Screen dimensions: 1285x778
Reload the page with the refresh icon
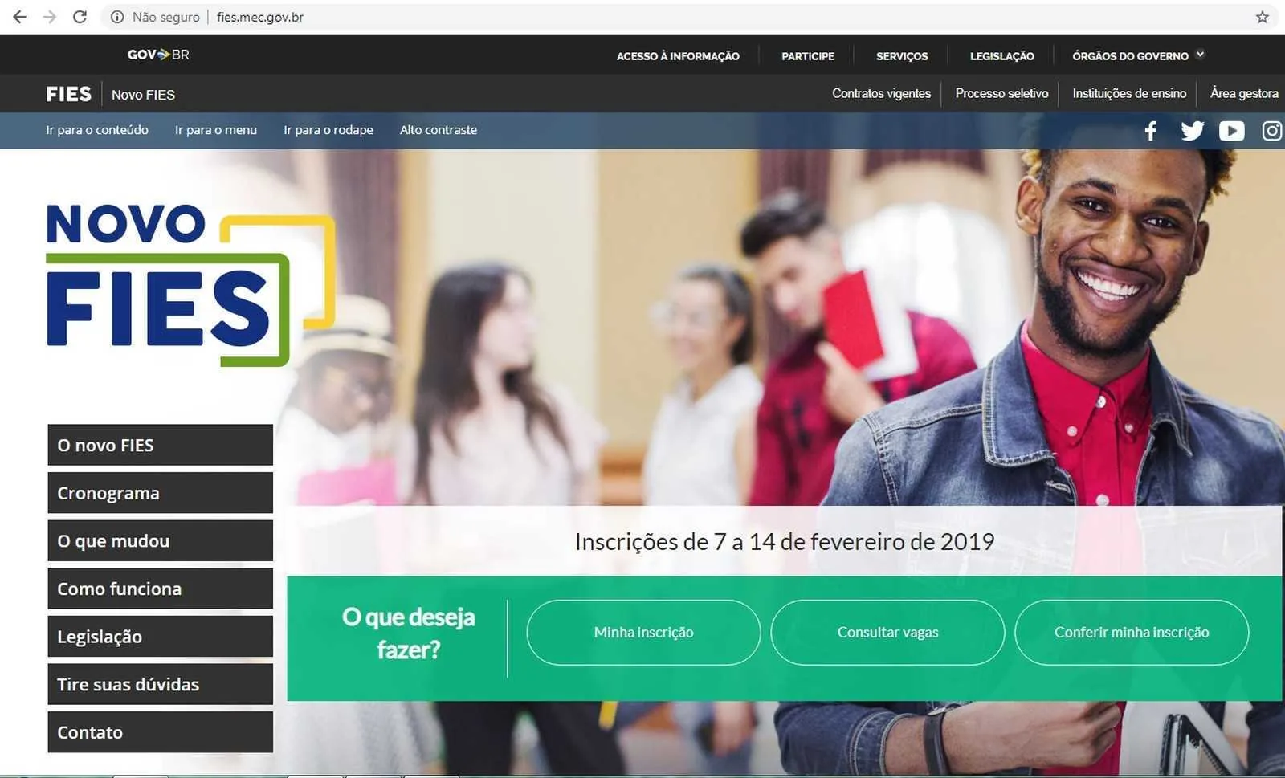click(x=80, y=17)
